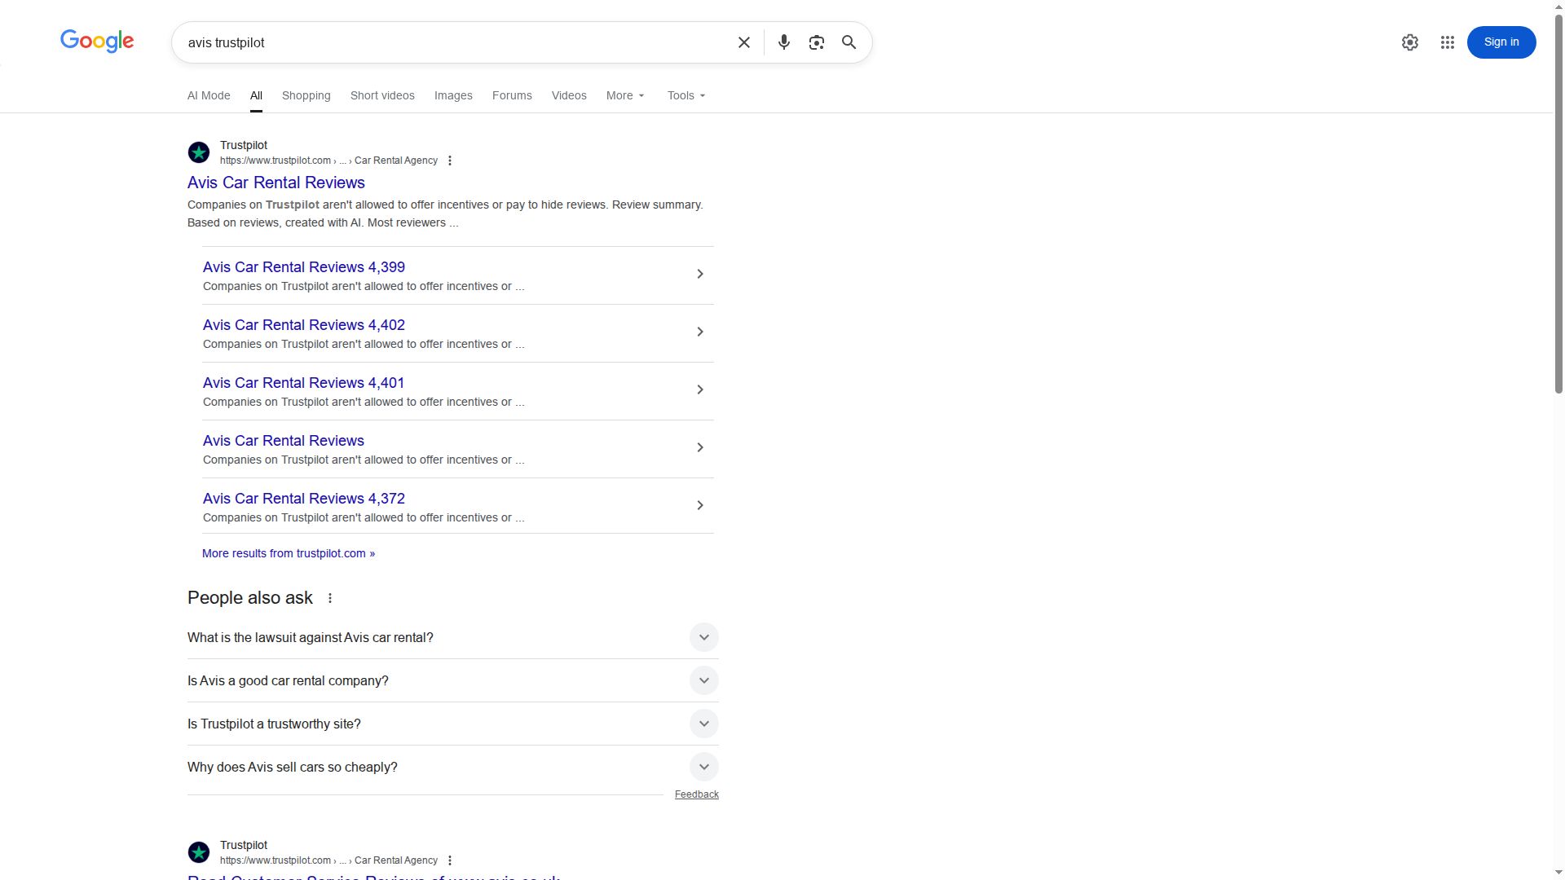Expand 'What is the lawsuit against Avis' question
This screenshot has height=880, width=1565.
(x=703, y=637)
